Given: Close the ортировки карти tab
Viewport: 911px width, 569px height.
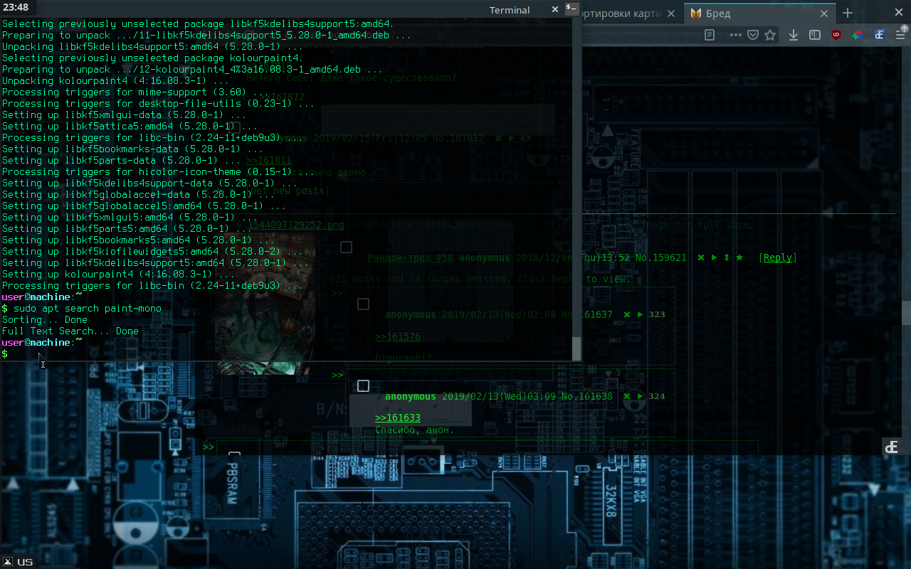Looking at the screenshot, I should 672,14.
